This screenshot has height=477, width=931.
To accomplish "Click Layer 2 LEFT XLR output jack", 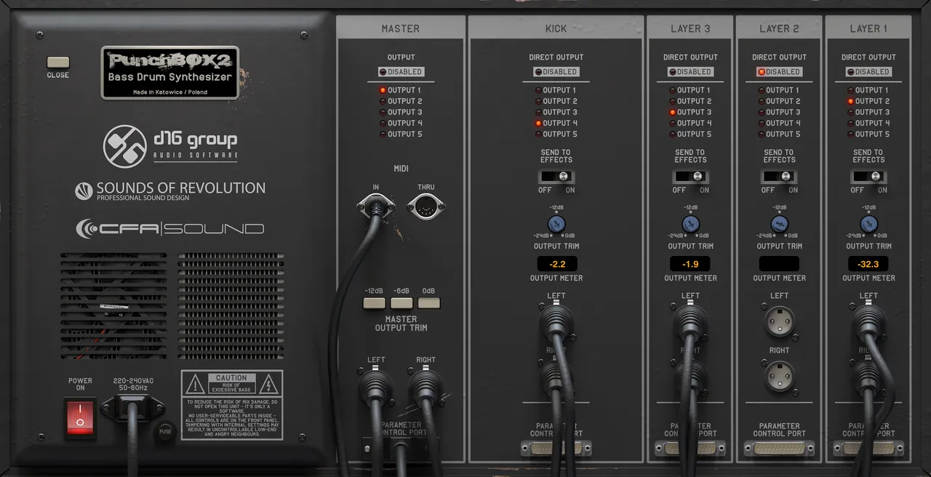I will coord(779,321).
